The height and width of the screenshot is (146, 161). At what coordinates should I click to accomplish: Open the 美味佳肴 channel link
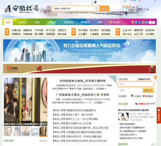[62, 34]
